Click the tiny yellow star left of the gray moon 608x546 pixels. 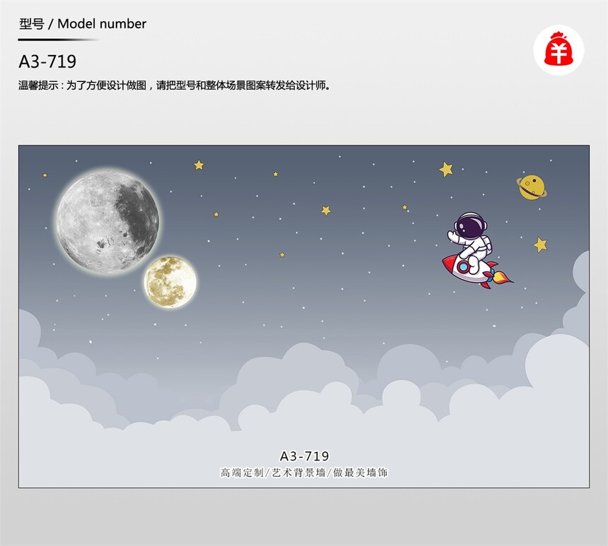pyautogui.click(x=45, y=175)
